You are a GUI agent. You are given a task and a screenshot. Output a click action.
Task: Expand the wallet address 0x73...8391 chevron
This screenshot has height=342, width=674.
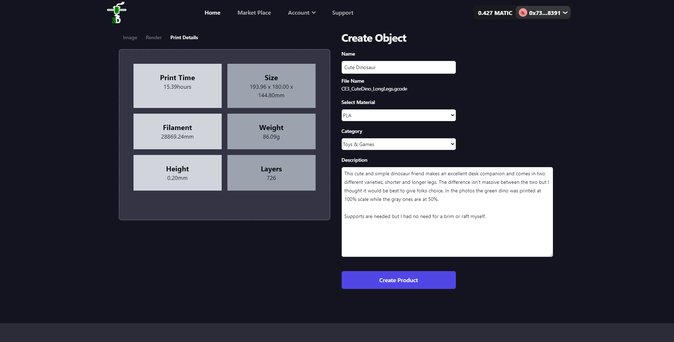[565, 13]
